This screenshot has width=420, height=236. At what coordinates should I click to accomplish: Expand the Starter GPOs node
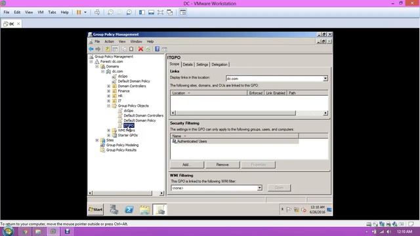108,135
